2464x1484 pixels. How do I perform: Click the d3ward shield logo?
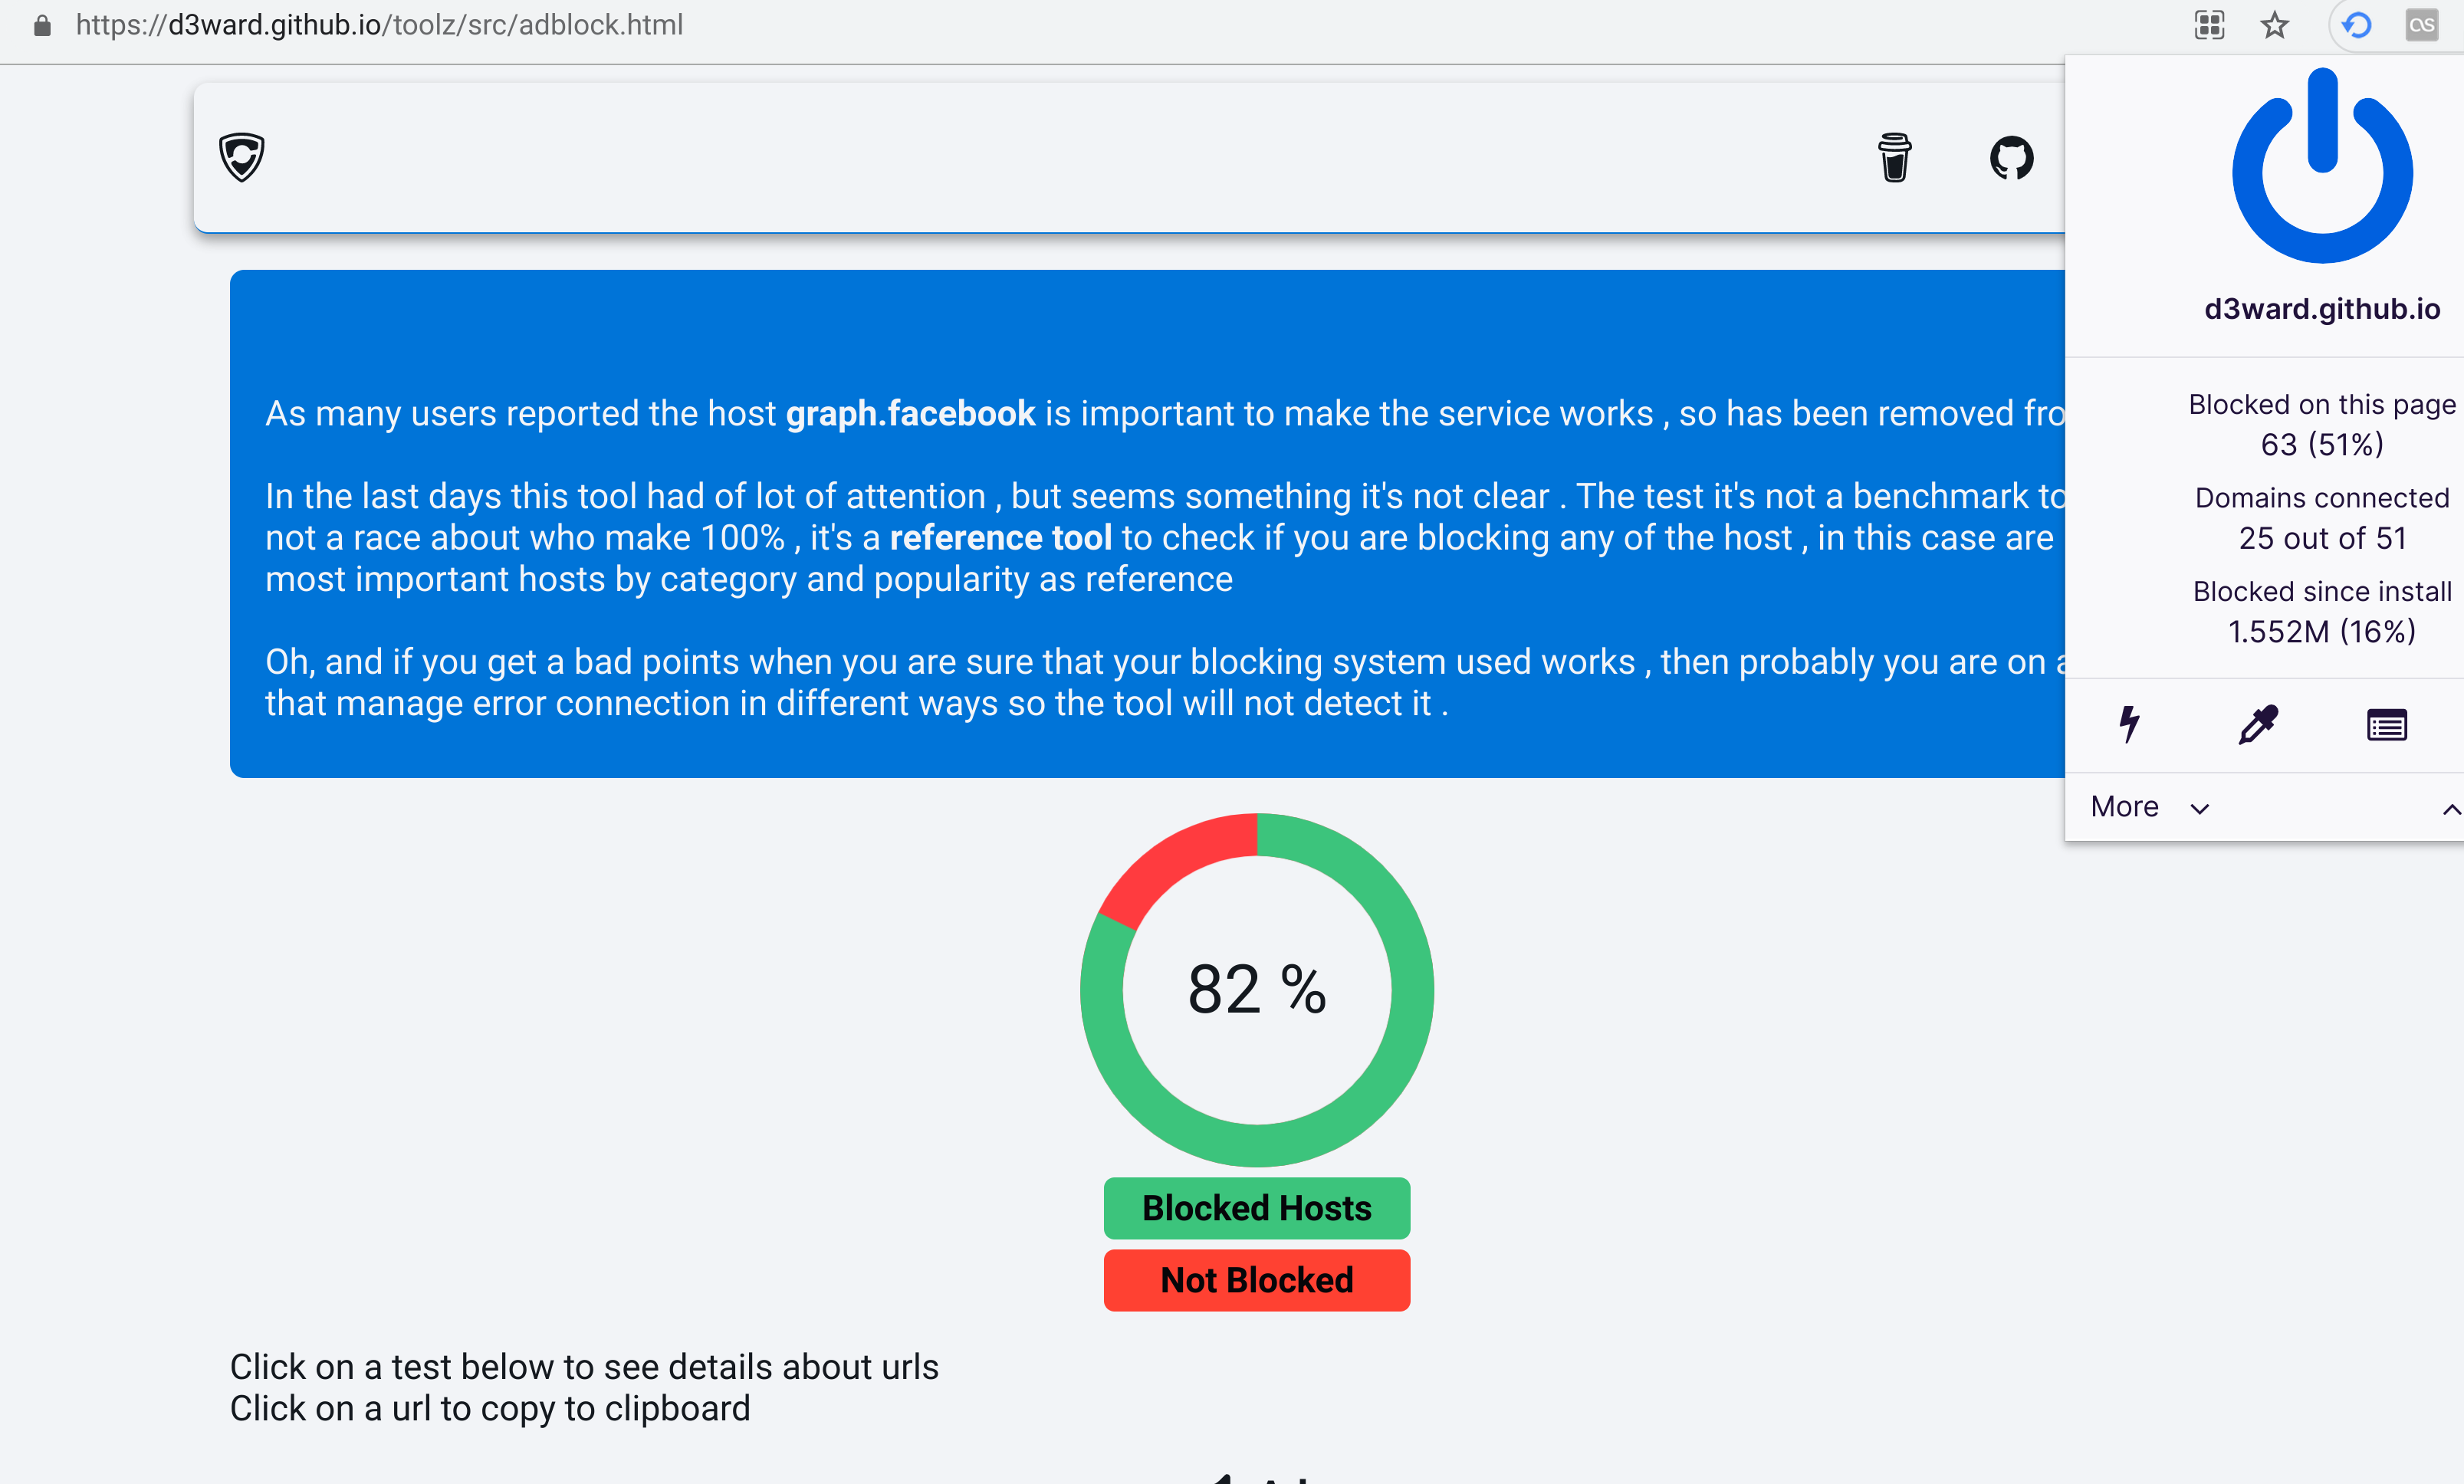[x=242, y=158]
